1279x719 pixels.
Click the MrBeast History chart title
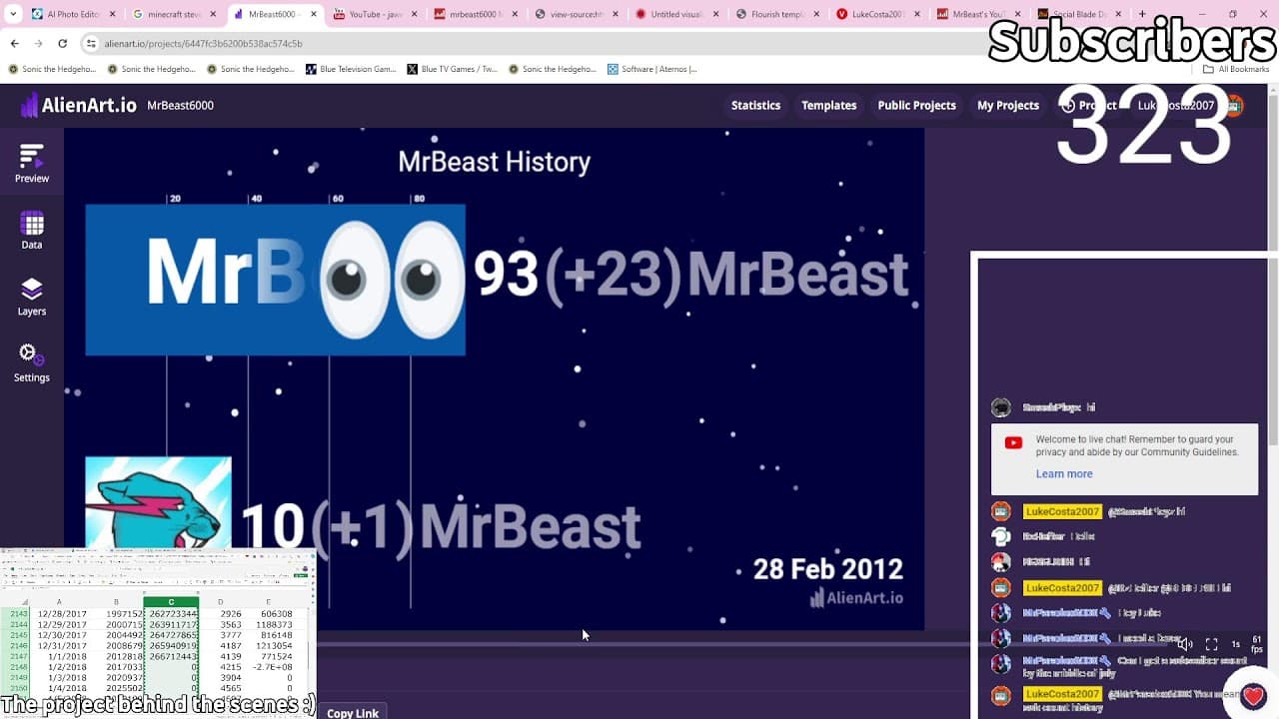pos(495,162)
